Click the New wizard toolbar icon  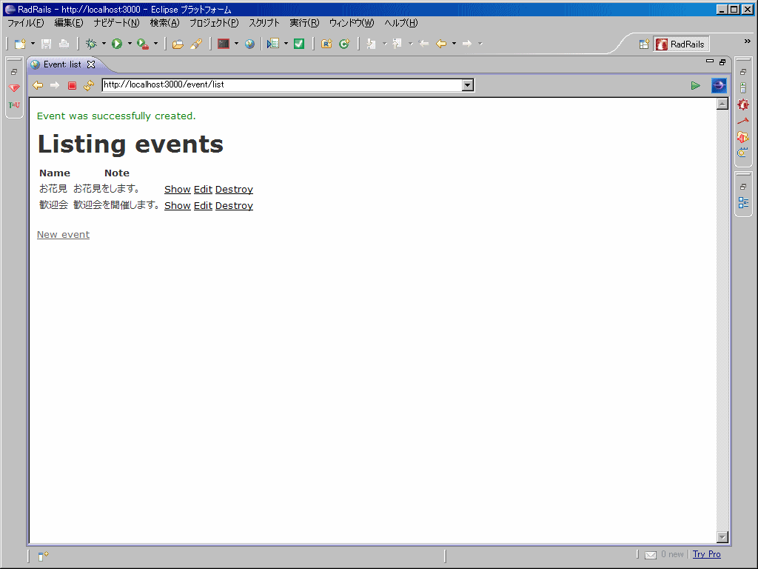click(x=20, y=44)
